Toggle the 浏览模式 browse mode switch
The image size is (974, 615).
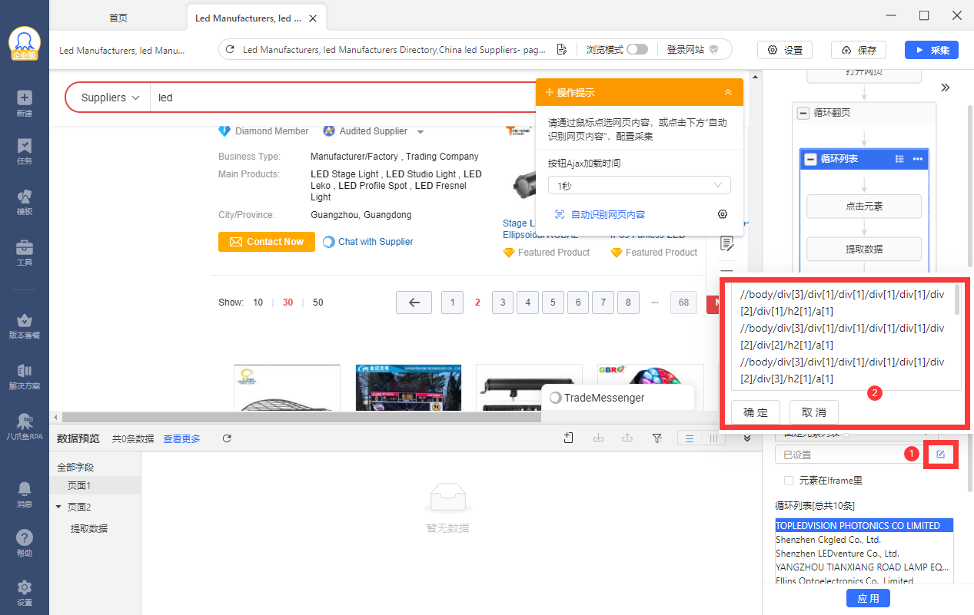click(x=637, y=49)
